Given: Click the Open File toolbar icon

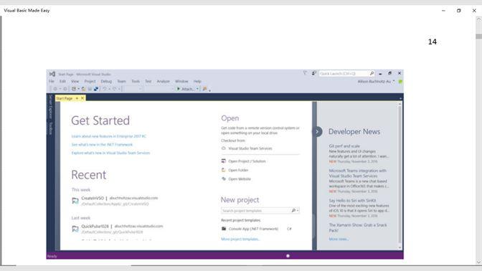Looking at the screenshot, I should pyautogui.click(x=83, y=89).
